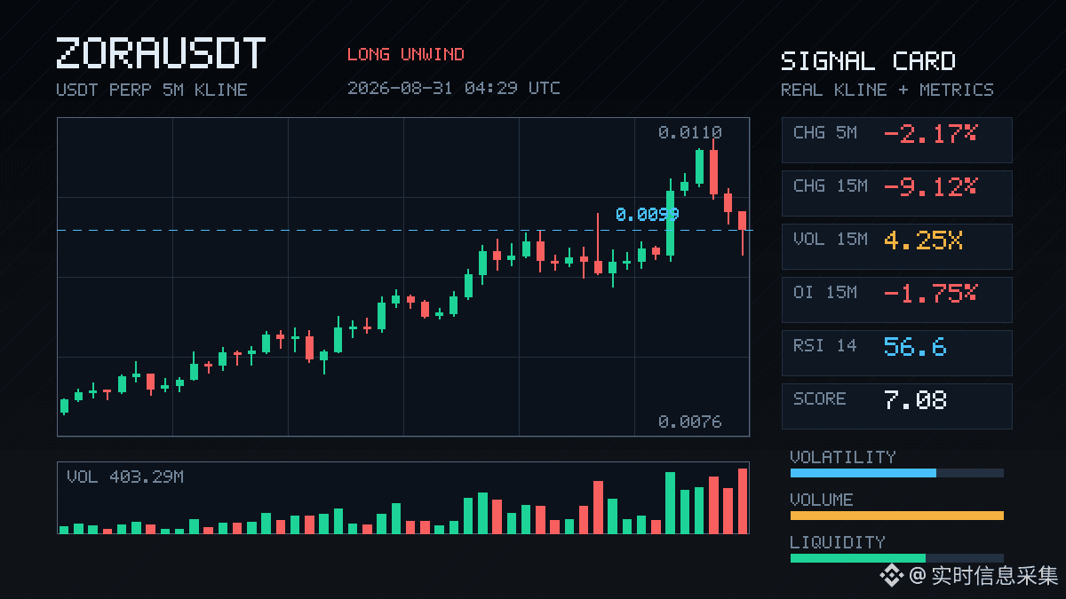Click the USDT PERP 5M KLINE subtitle
This screenshot has height=599, width=1066.
tap(152, 90)
